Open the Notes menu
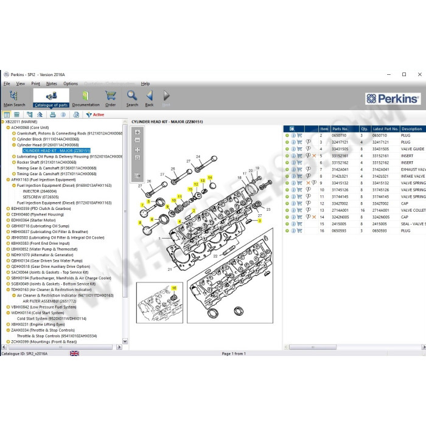Screen dimensions: 426x426 tap(52, 84)
